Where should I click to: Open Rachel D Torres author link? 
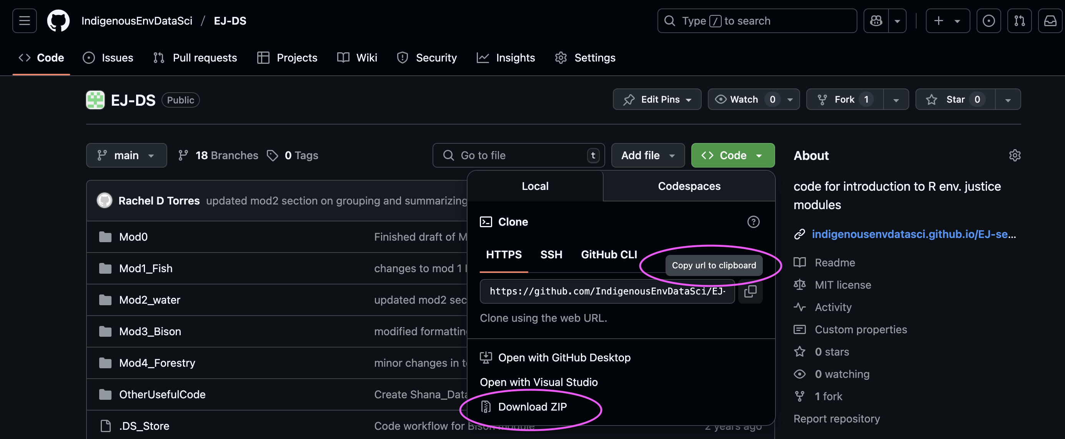click(159, 201)
